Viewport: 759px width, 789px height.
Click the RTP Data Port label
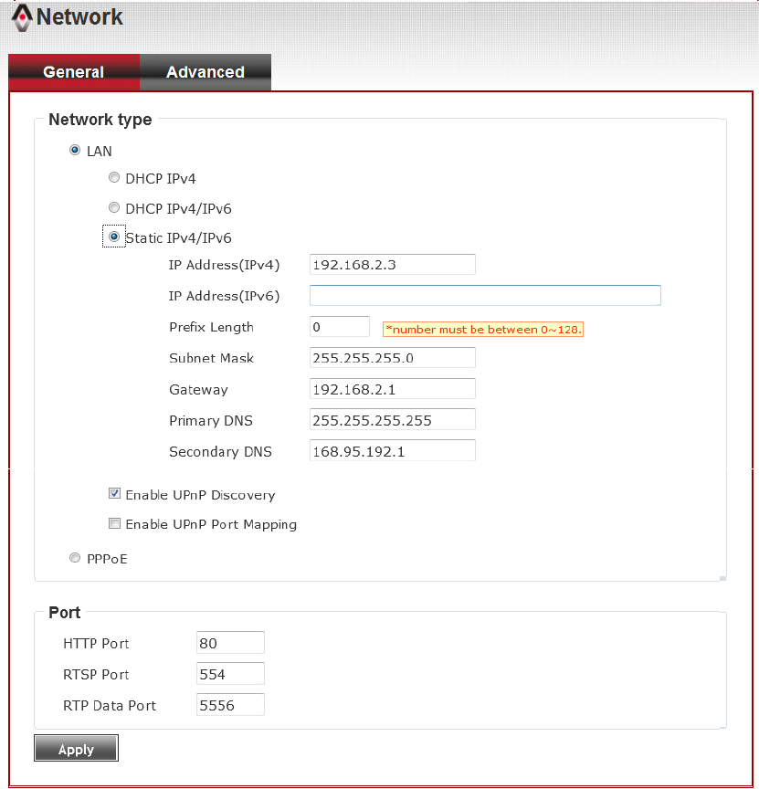(x=110, y=706)
